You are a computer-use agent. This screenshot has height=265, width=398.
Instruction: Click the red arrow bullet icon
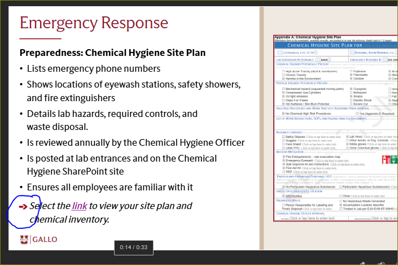23,207
